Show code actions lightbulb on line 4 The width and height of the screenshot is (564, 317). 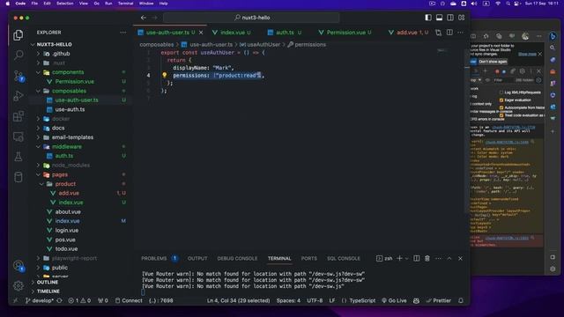point(165,75)
